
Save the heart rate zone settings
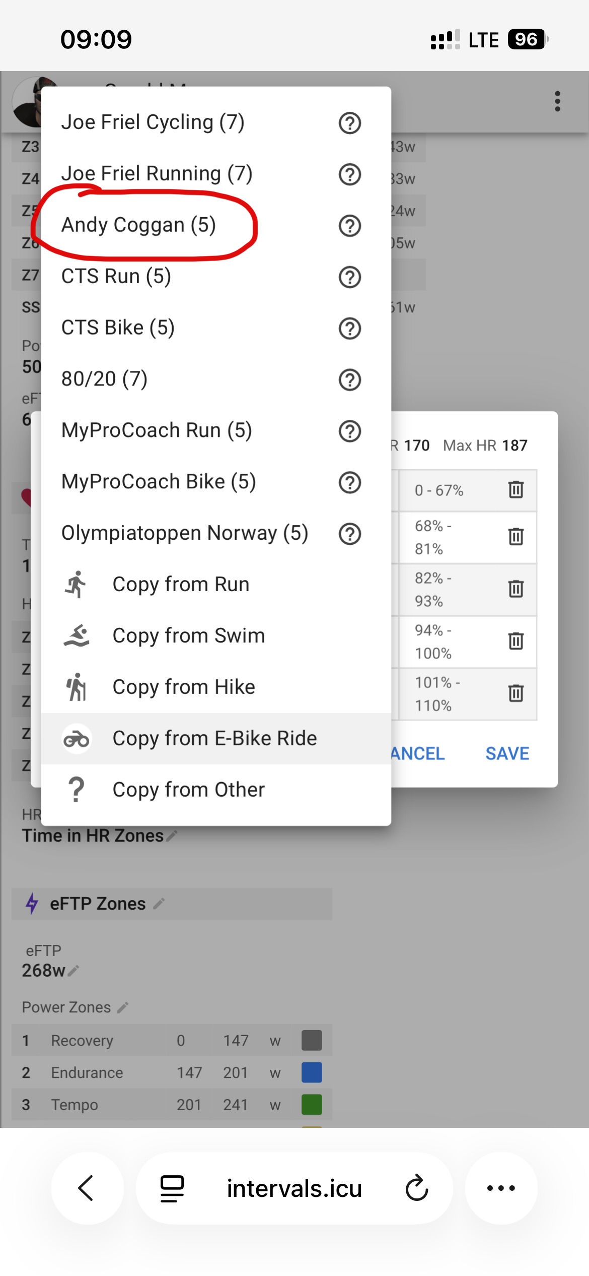[507, 754]
